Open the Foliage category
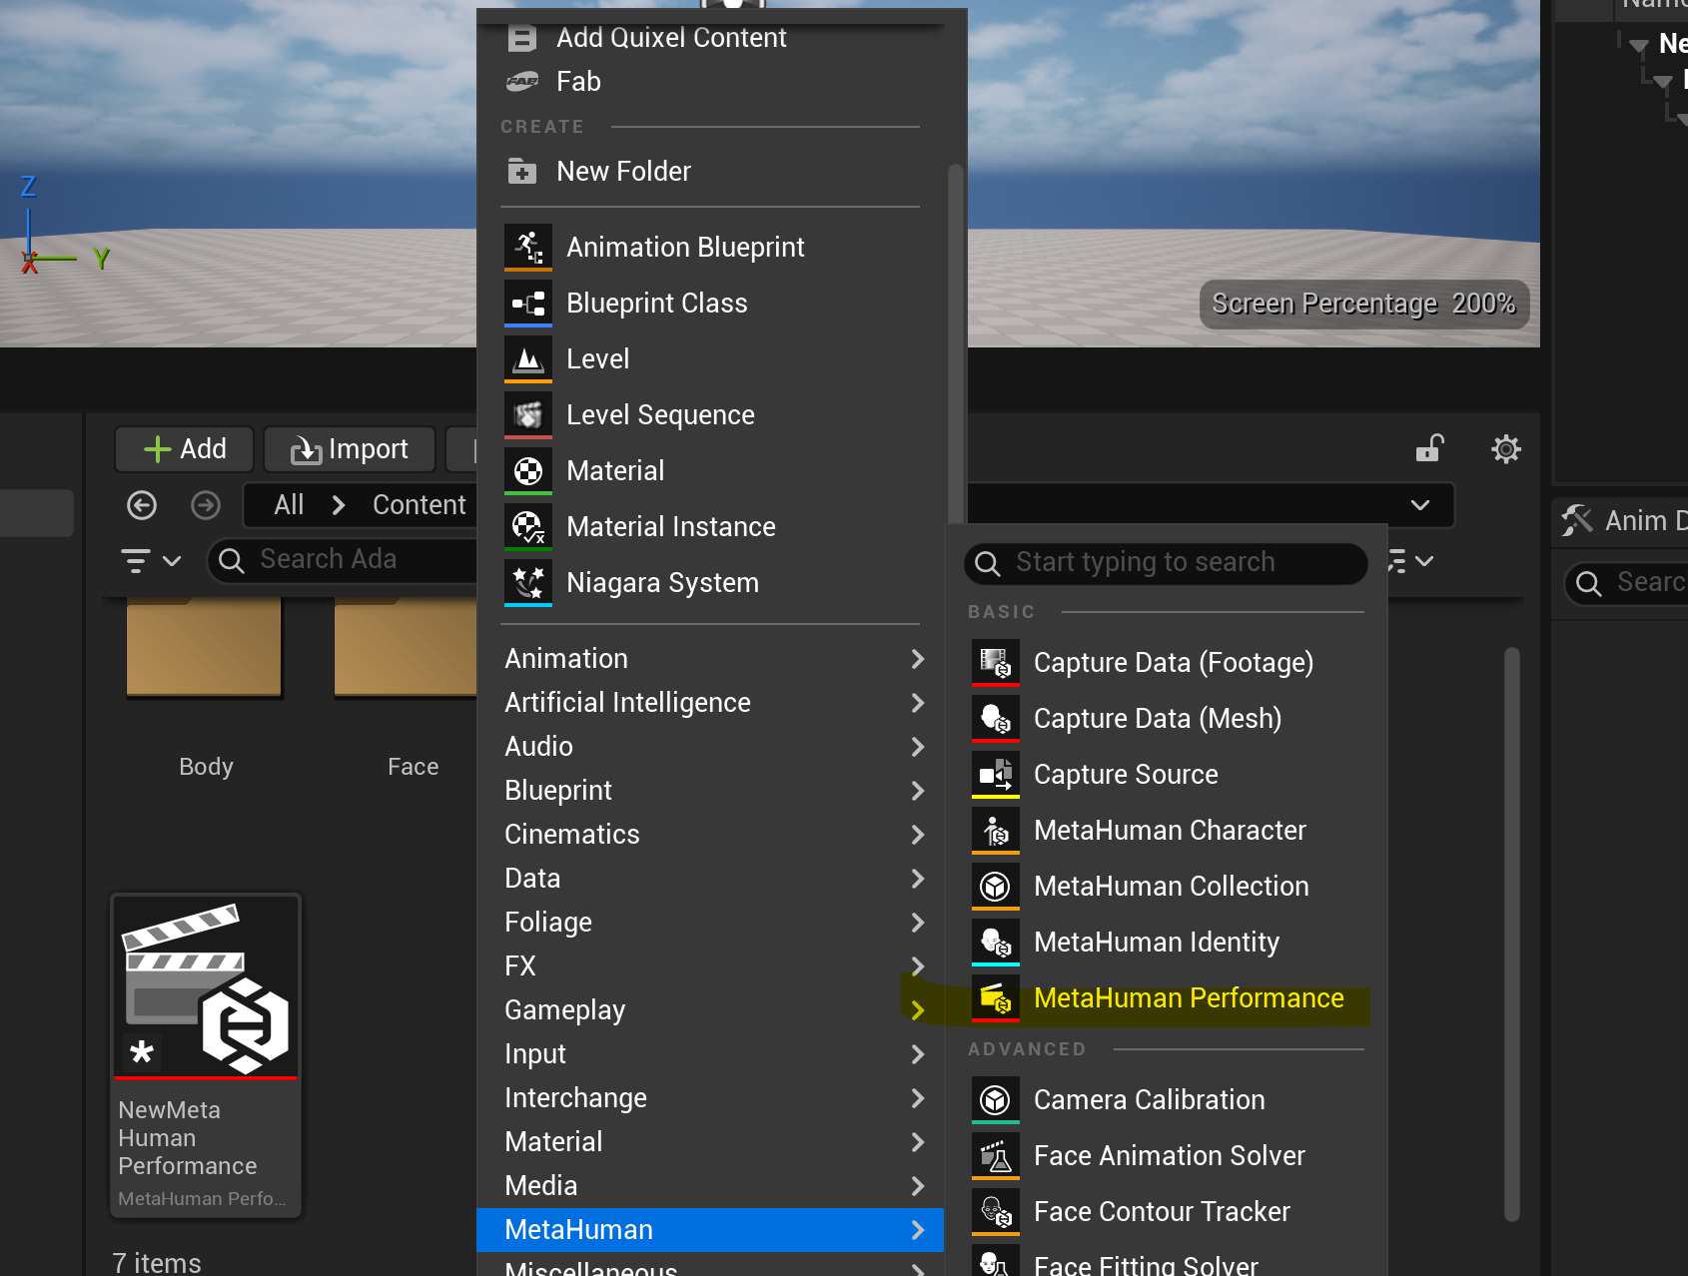This screenshot has height=1276, width=1688. click(710, 923)
